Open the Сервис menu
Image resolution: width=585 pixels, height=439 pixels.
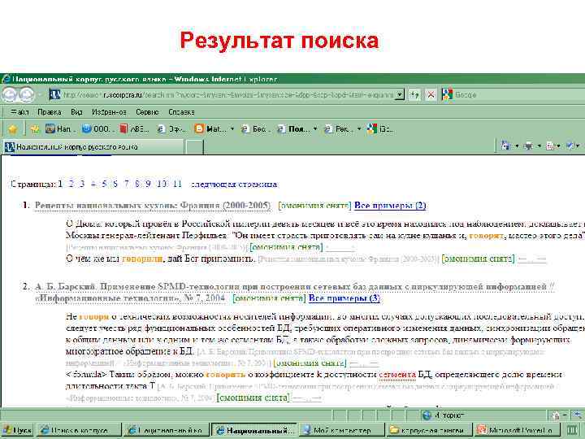[x=147, y=112]
